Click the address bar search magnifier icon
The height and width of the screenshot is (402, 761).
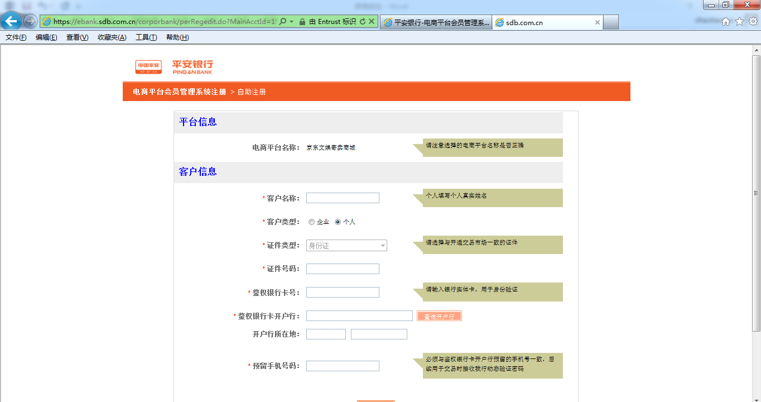[x=283, y=22]
